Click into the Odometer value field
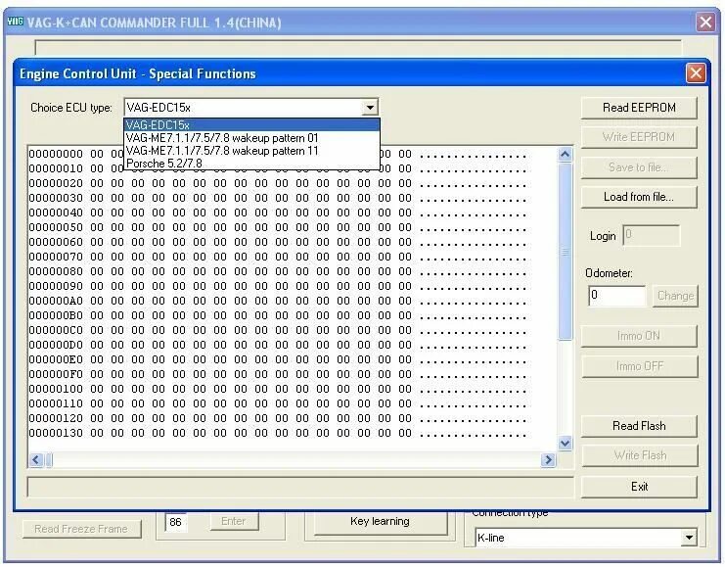 (x=616, y=296)
